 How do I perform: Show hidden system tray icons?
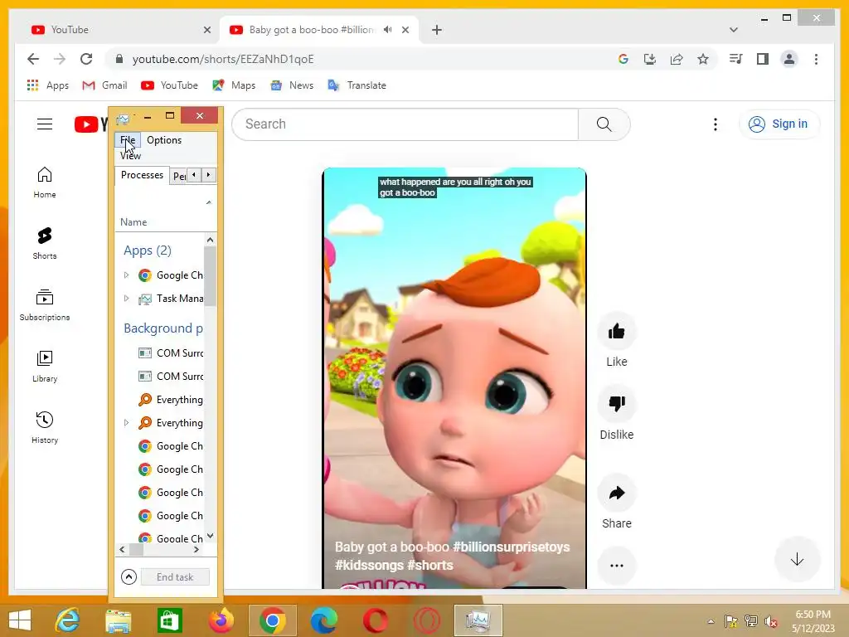711,621
